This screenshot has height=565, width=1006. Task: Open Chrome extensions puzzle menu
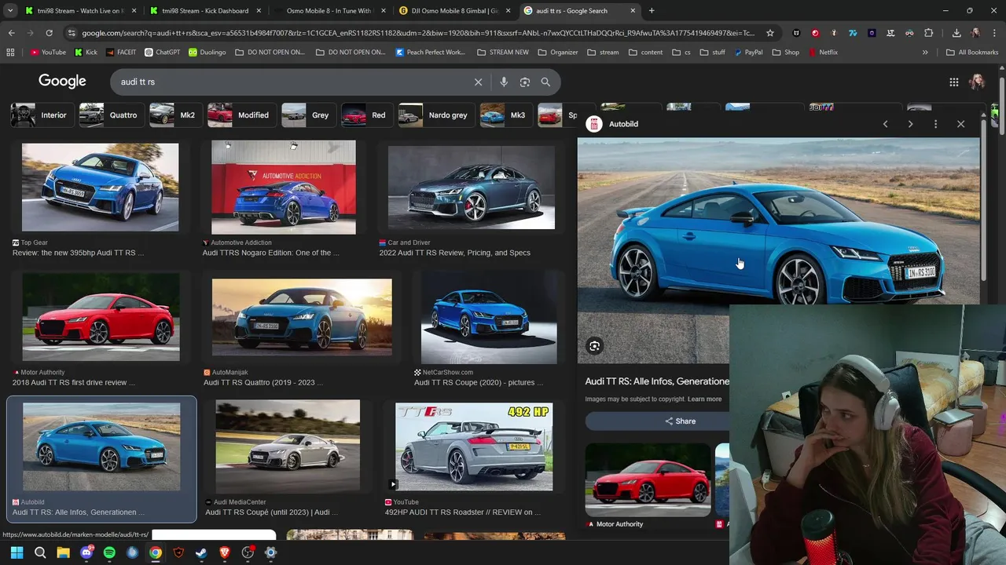928,33
